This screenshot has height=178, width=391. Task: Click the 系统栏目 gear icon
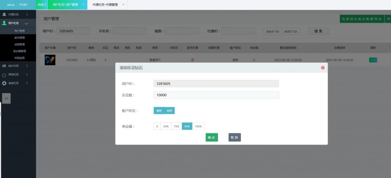tap(4, 83)
